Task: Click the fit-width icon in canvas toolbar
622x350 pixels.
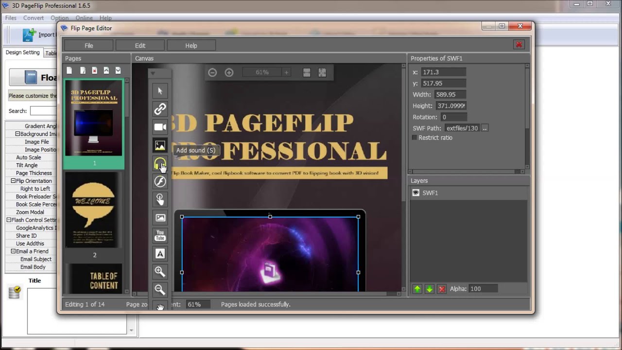Action: (x=307, y=72)
